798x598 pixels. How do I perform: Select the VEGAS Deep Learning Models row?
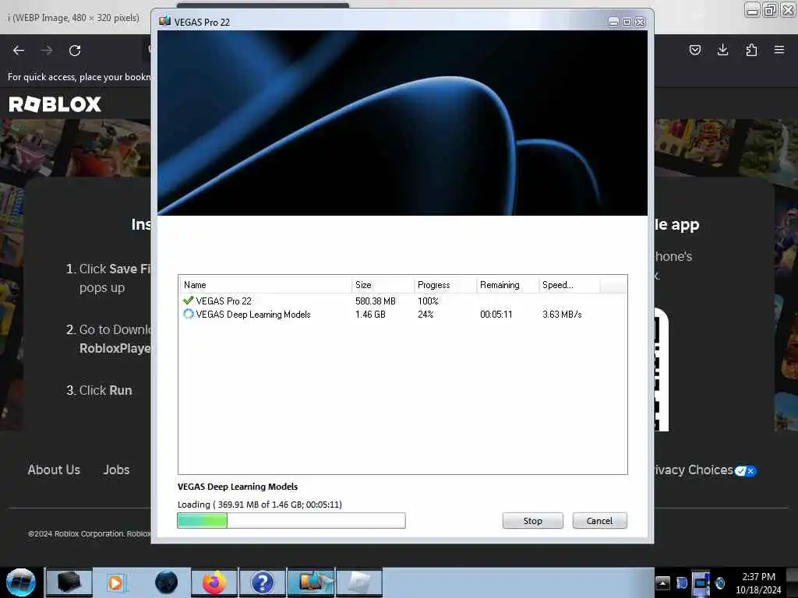point(402,315)
